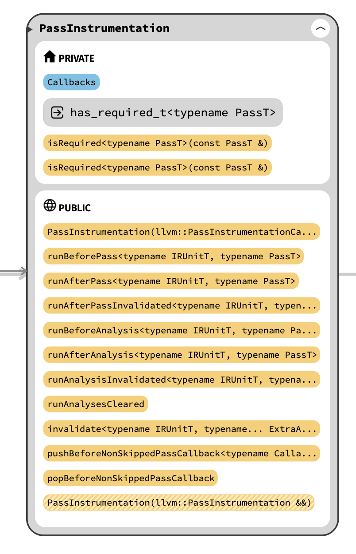The image size is (356, 554).
Task: Select the invalidate template method
Action: click(x=182, y=429)
